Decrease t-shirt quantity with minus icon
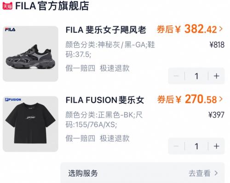230x183 pixels. (x=176, y=146)
